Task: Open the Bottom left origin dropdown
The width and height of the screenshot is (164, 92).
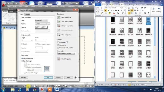Action: (x=35, y=70)
